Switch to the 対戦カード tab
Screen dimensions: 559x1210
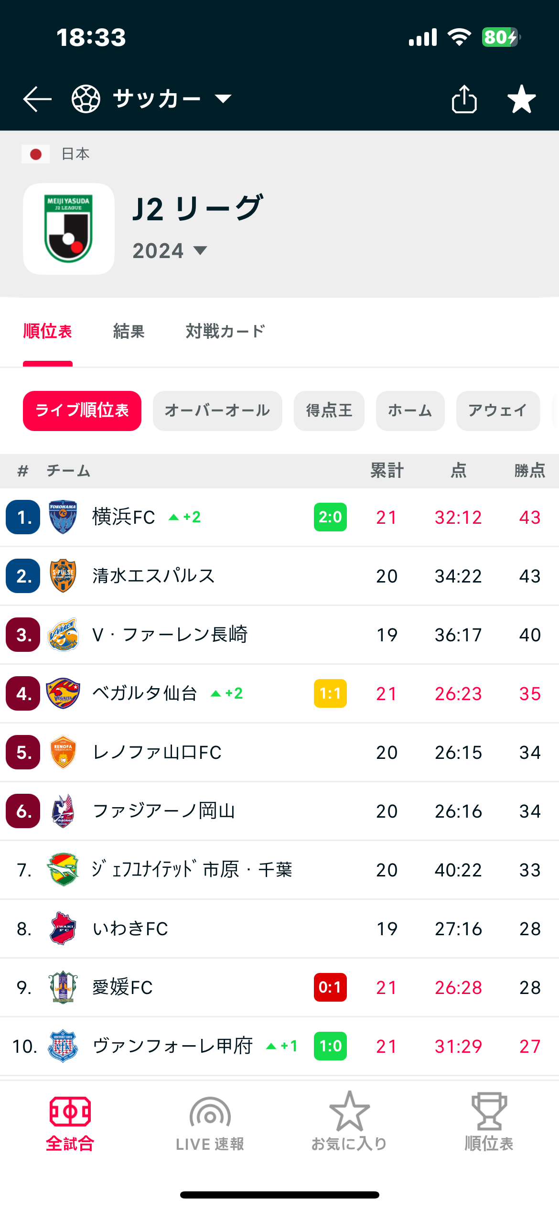point(225,331)
